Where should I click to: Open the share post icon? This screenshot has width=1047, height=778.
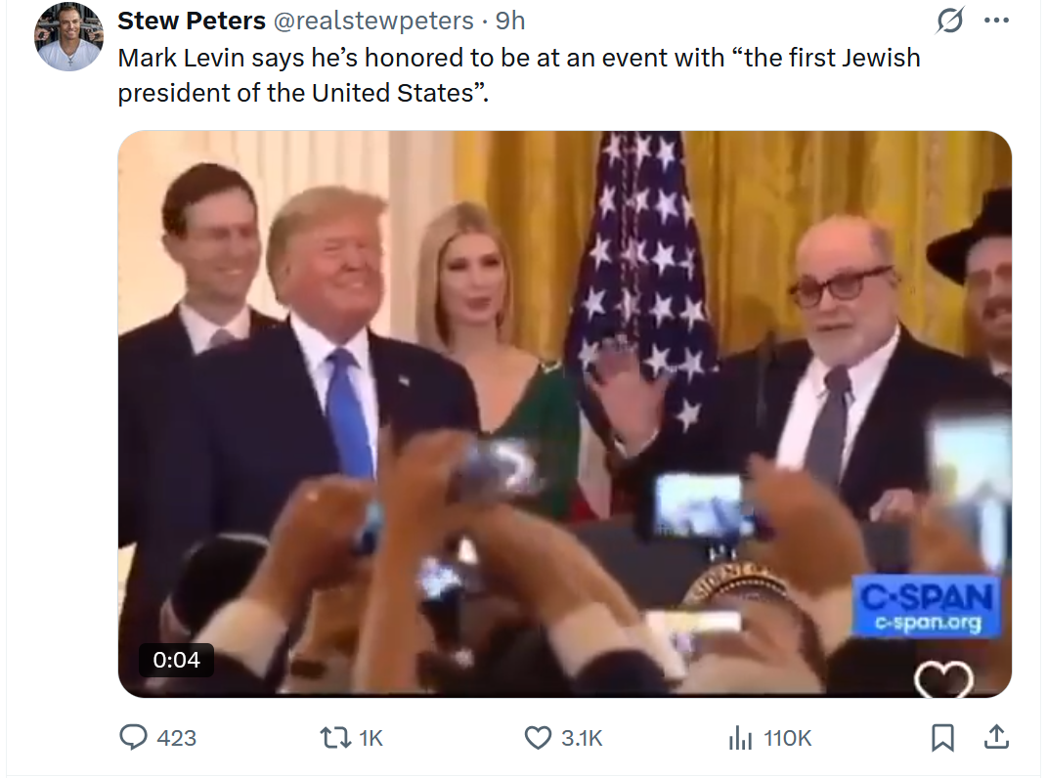point(996,737)
